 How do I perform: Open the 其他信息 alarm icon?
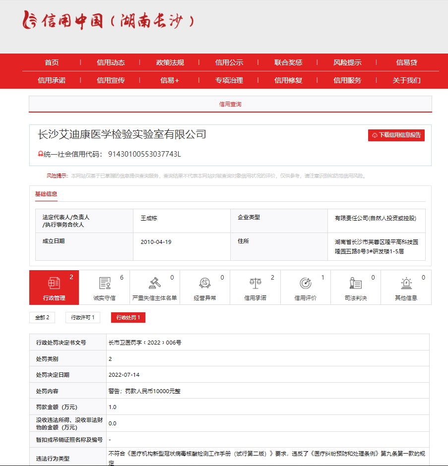coord(406,283)
